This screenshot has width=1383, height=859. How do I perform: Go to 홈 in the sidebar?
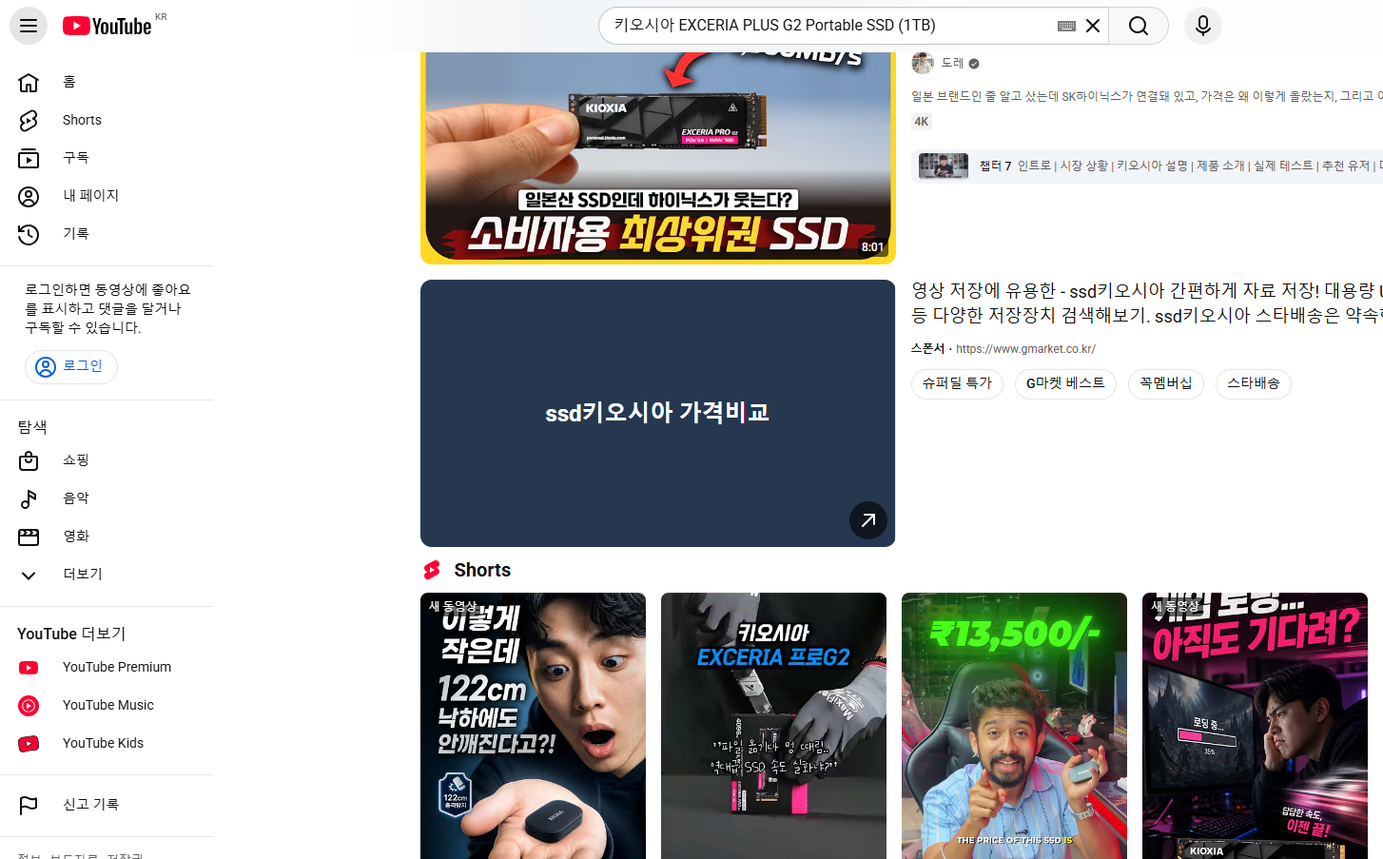point(107,82)
